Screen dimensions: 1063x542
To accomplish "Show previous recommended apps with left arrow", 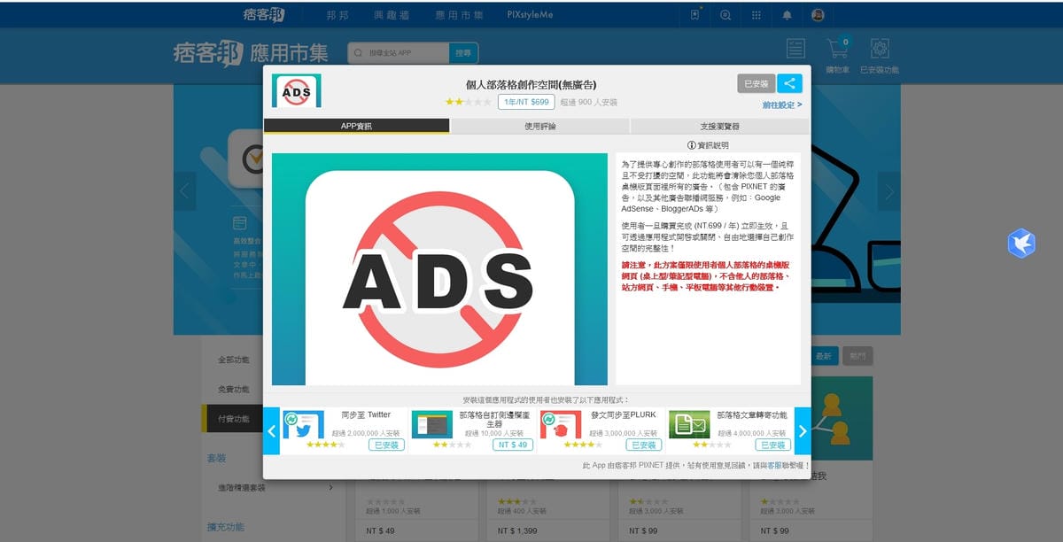I will [x=272, y=431].
